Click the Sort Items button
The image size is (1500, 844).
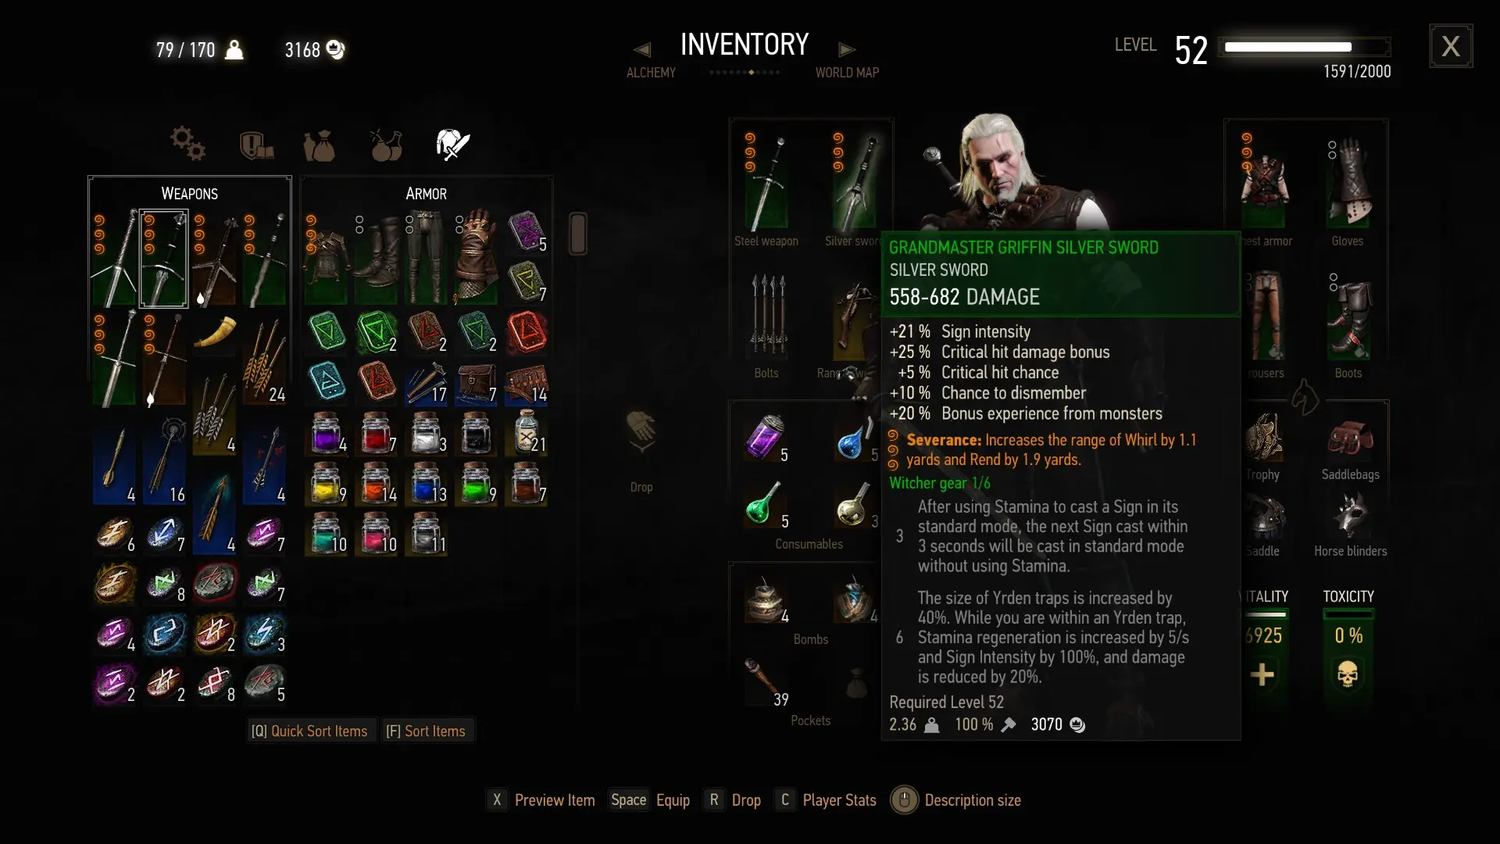pos(426,731)
